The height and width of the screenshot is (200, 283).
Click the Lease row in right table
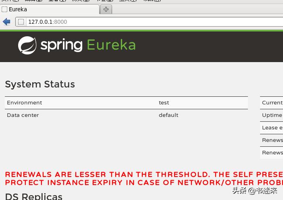[x=271, y=127]
